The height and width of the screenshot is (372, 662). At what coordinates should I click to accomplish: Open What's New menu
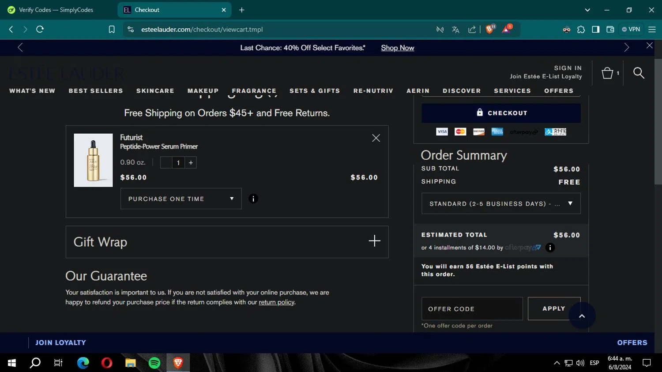(32, 90)
